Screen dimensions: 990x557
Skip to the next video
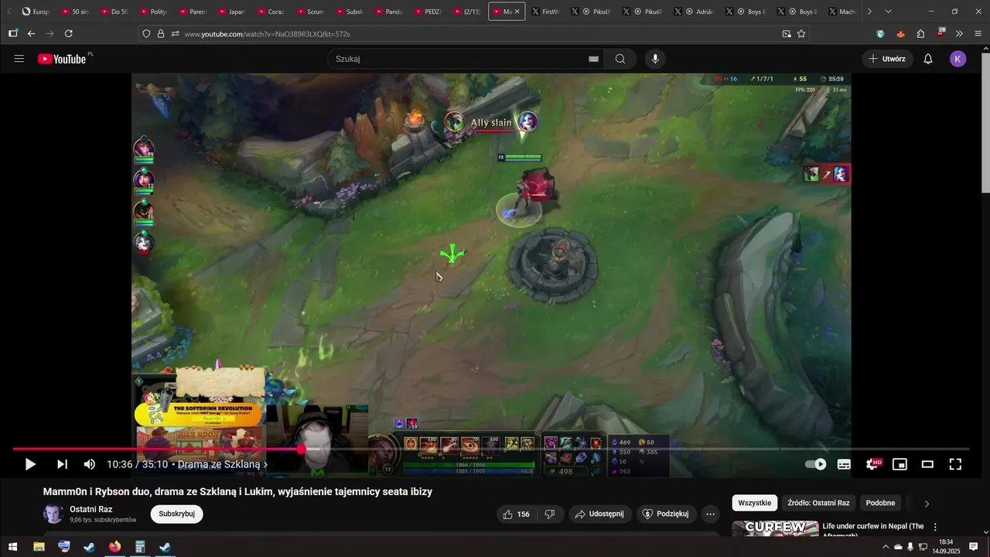tap(62, 464)
